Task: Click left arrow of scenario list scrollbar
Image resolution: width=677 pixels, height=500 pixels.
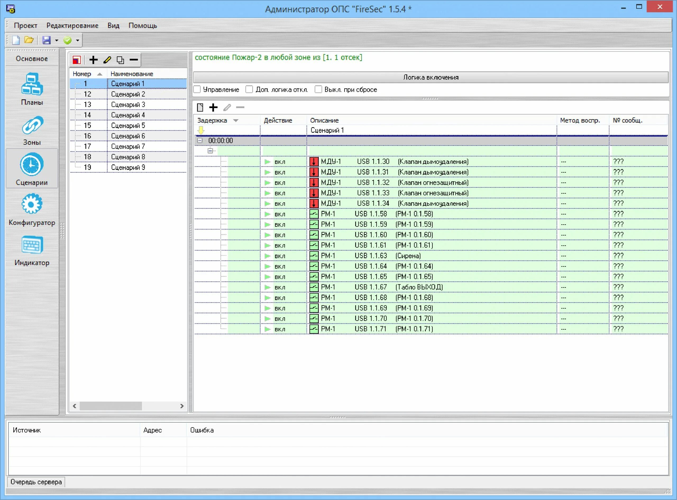Action: 75,406
